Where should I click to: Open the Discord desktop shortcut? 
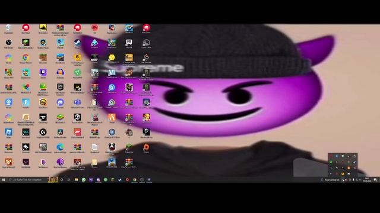[60, 104]
